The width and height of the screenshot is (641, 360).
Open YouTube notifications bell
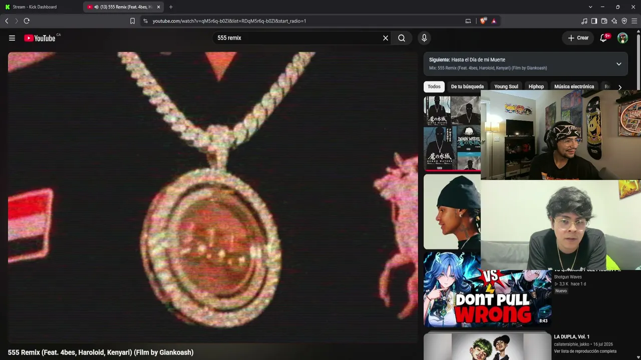(x=604, y=38)
